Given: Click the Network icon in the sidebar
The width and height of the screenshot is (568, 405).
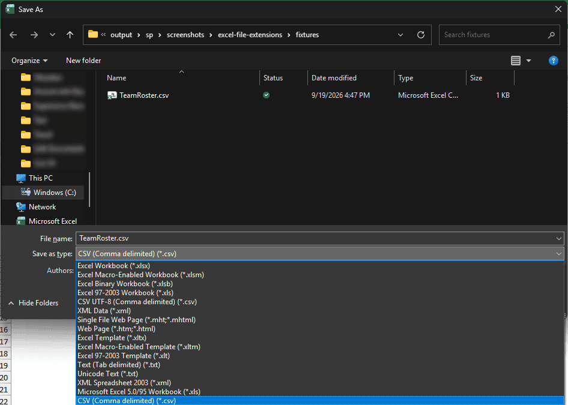Looking at the screenshot, I should 21,207.
